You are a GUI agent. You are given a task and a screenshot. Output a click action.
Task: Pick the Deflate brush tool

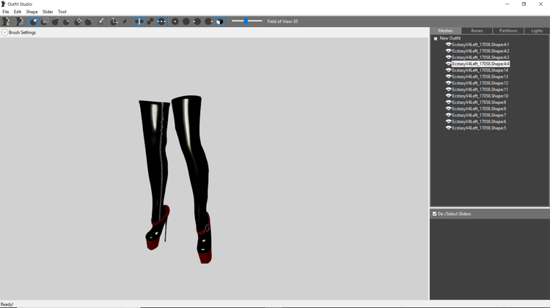[66, 21]
